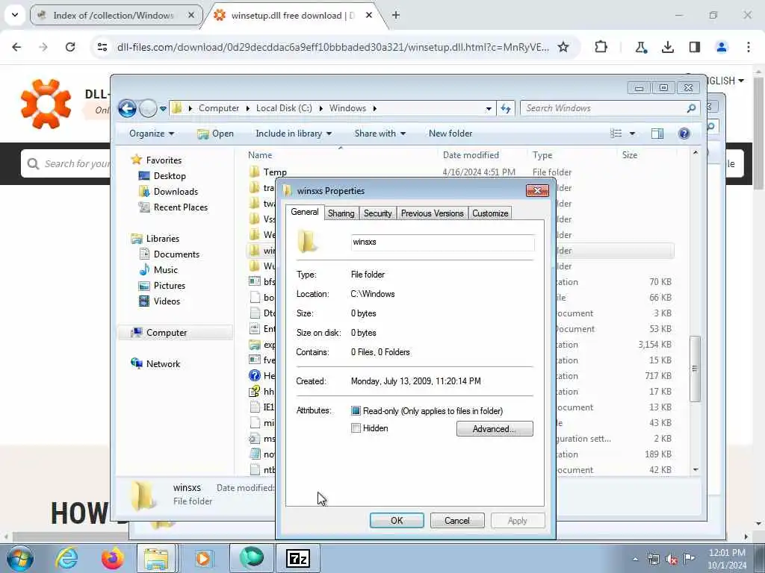Image resolution: width=765 pixels, height=573 pixels.
Task: Toggle Read-only attribute checkbox
Action: tap(356, 411)
